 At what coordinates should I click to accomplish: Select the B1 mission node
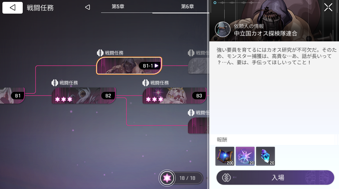click(12, 96)
